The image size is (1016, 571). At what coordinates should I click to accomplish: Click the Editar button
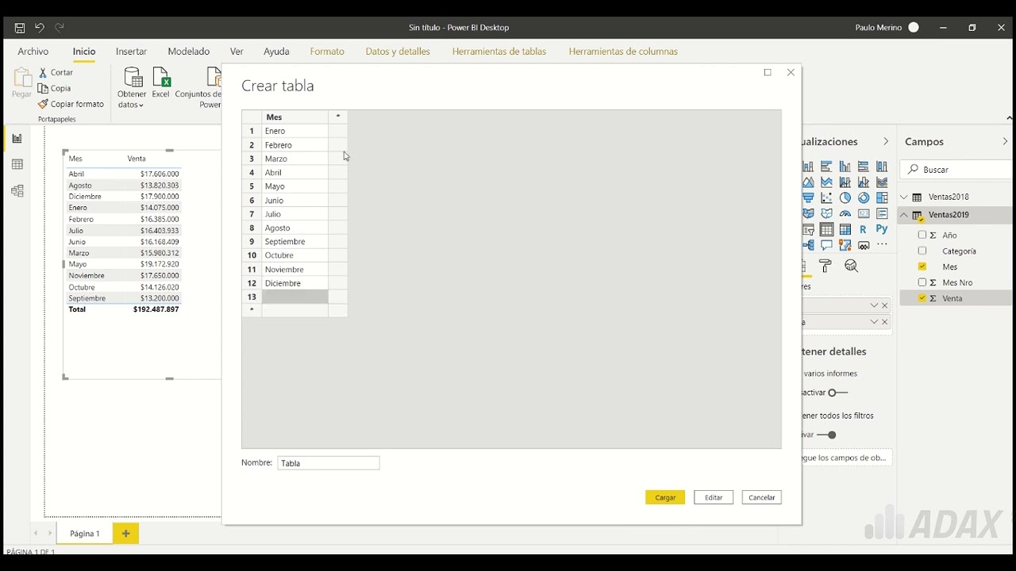click(x=714, y=497)
